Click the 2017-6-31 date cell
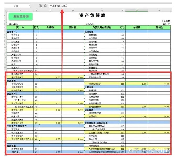Viewport: 175px width, 158px height. (89, 24)
